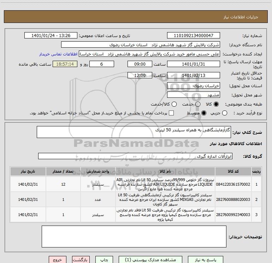272x263 pixels.
Task: Toggle the اسناد خزانه اسلامی payment checkbox
Action: tap(171, 113)
